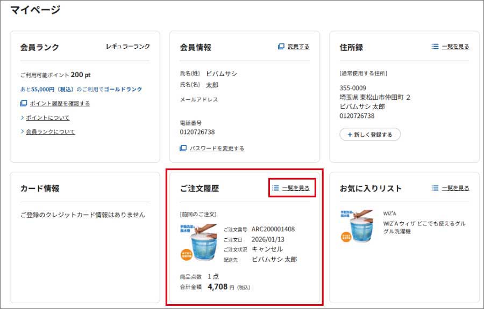Click the list icon beside お気に入りリストの一覧を見る
Viewport: 484px width, 309px height.
tap(435, 188)
